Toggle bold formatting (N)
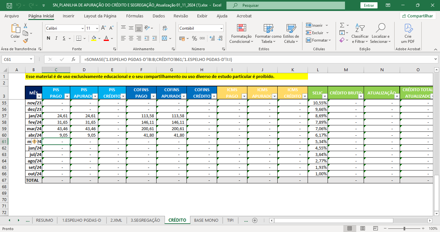The height and width of the screenshot is (232, 440). [49, 38]
